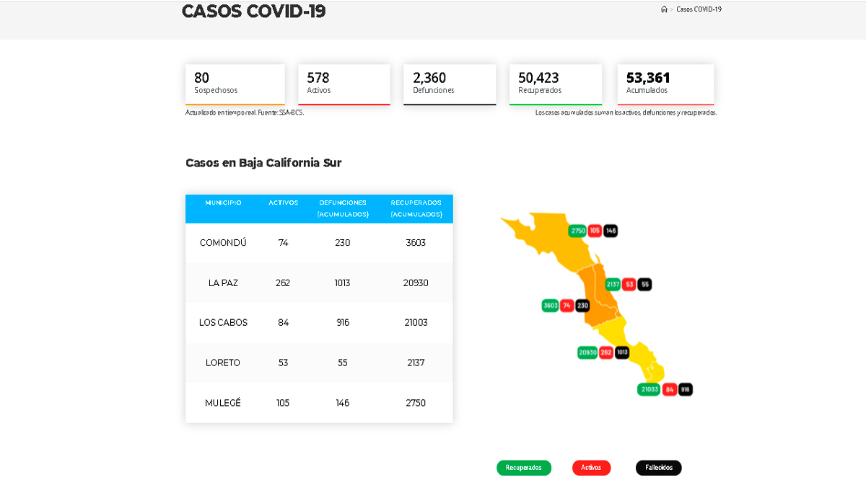Toggle the green Recuperados legend pill
The width and height of the screenshot is (866, 480).
(x=524, y=468)
